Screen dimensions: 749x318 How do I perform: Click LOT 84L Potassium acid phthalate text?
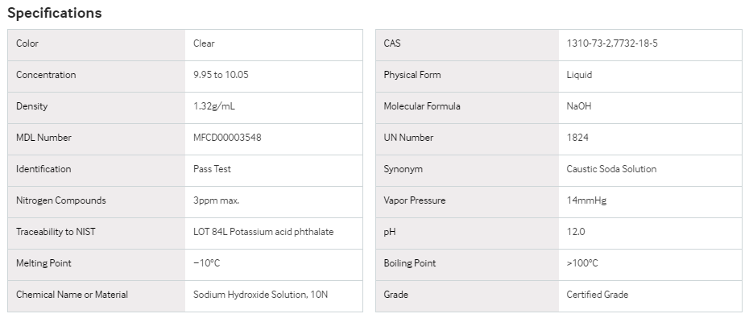pyautogui.click(x=263, y=232)
